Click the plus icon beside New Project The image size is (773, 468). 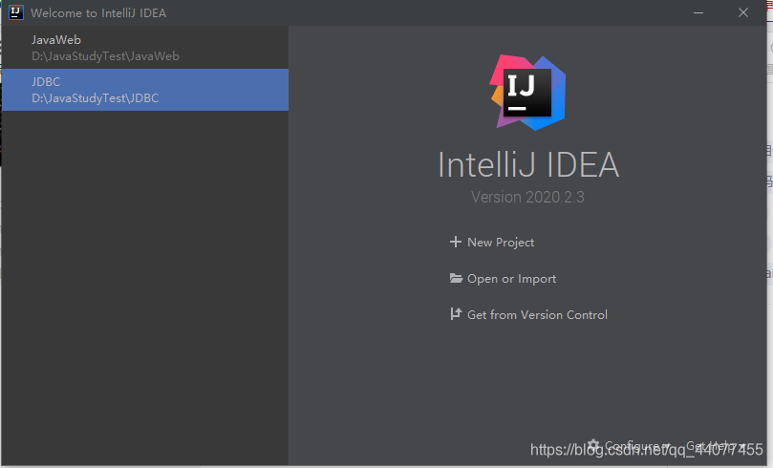click(456, 242)
